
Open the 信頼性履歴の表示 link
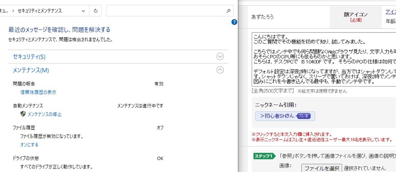click(x=38, y=92)
